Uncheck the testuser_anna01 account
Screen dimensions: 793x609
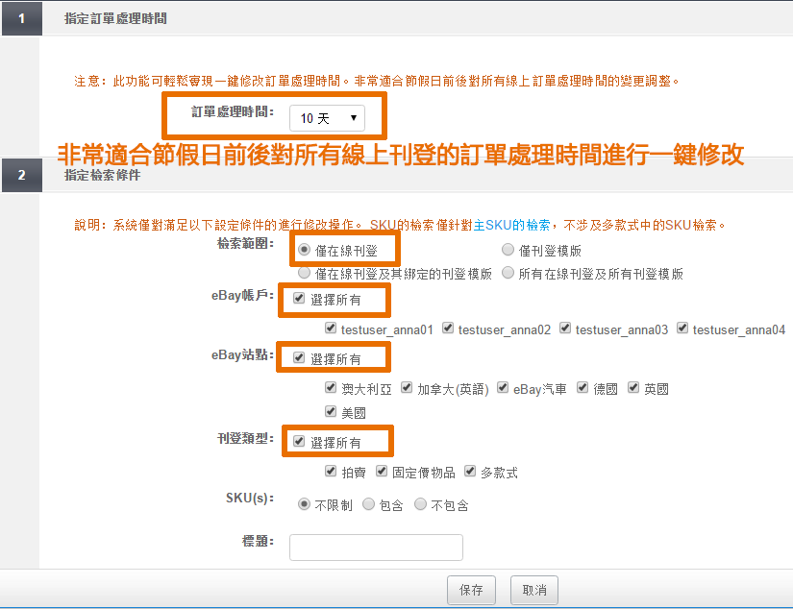pos(331,328)
